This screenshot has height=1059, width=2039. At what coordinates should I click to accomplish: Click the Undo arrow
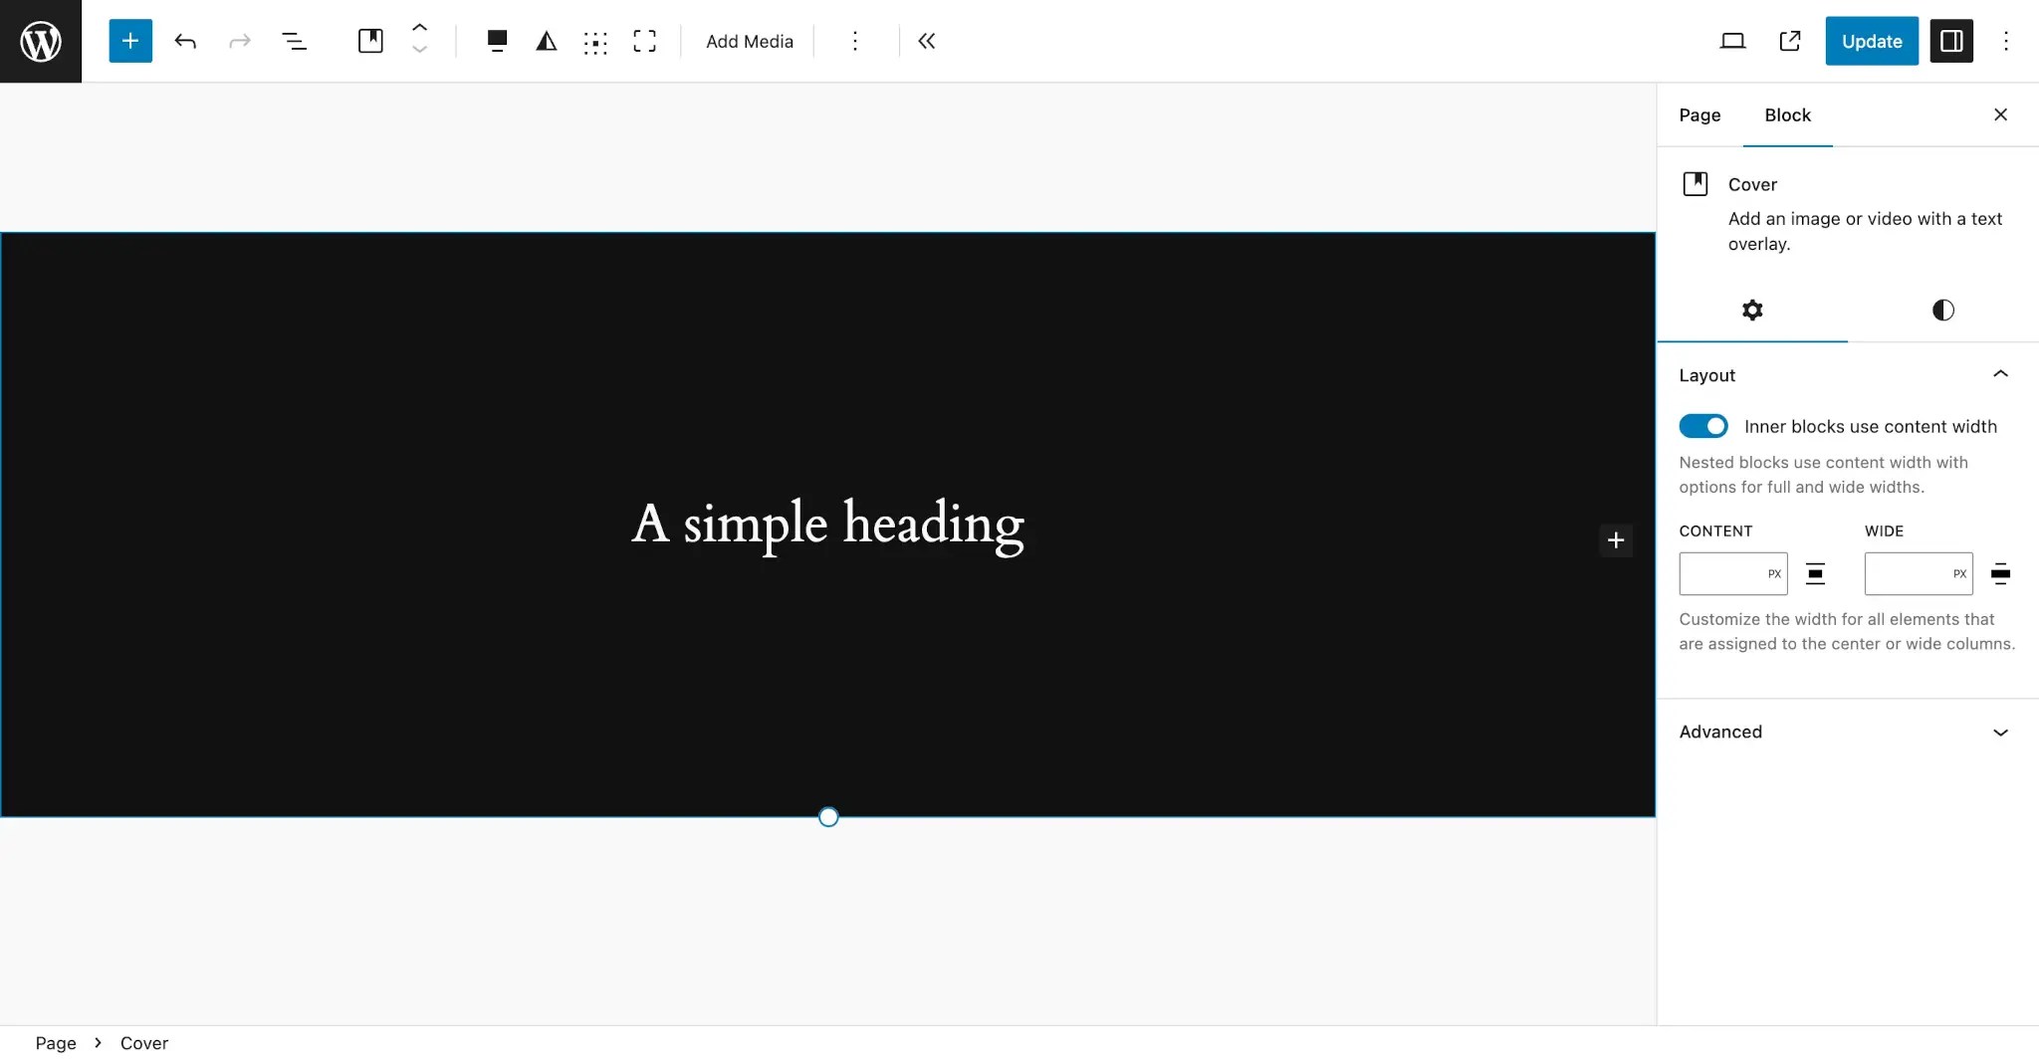pyautogui.click(x=185, y=41)
